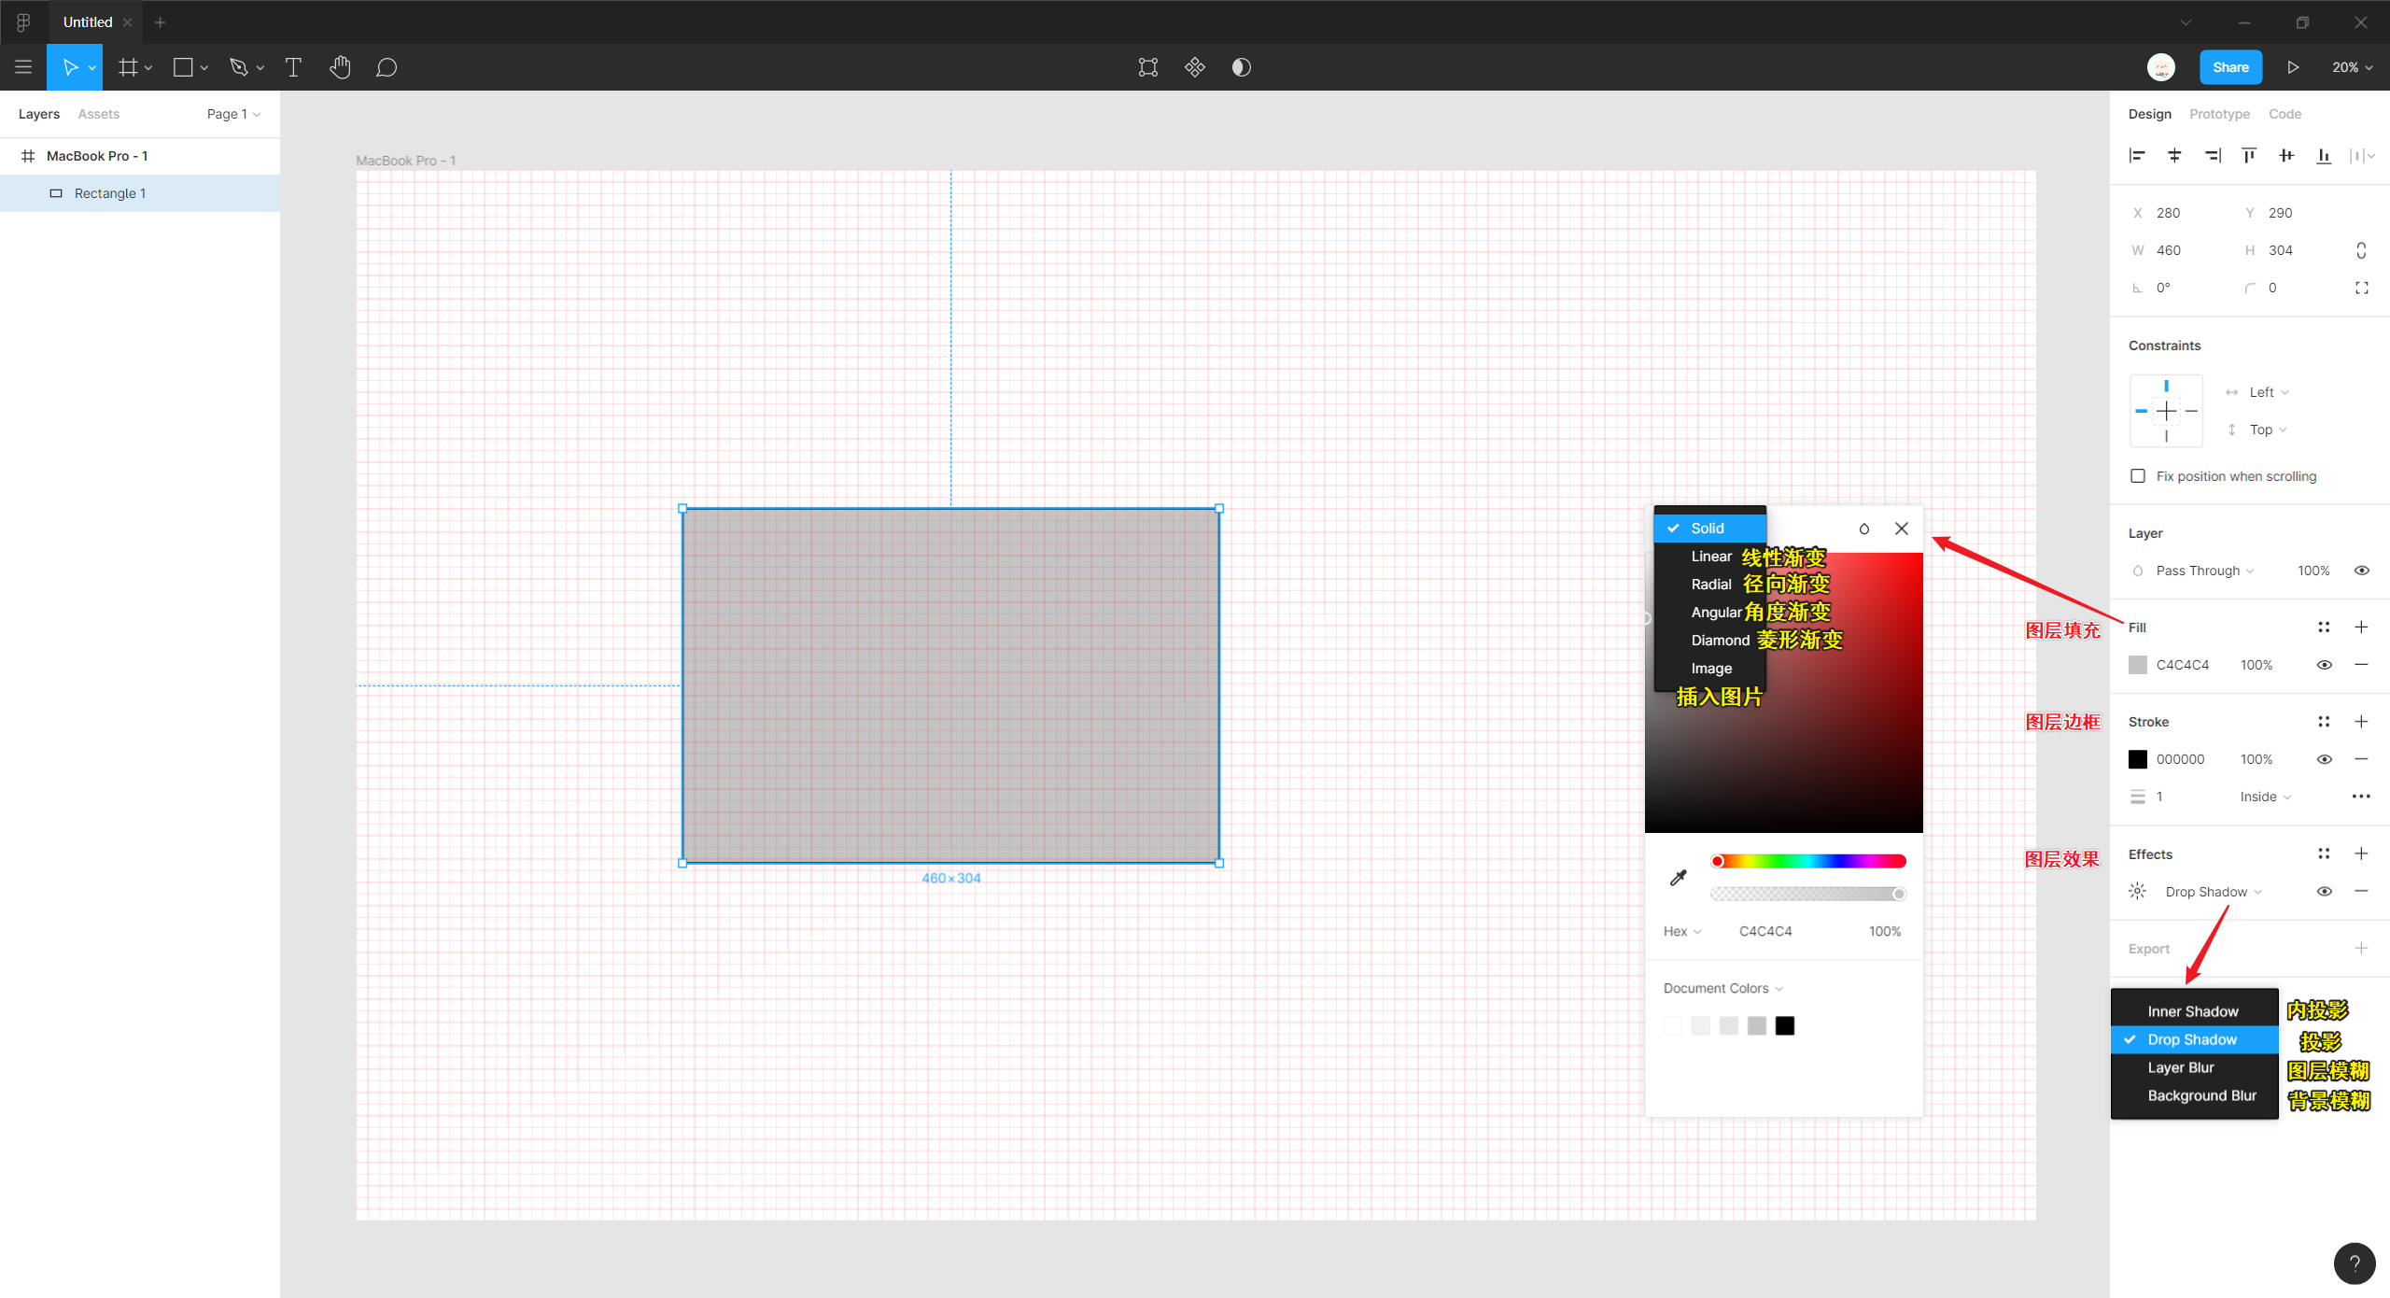Click the Share button
The image size is (2390, 1298).
pyautogui.click(x=2230, y=67)
